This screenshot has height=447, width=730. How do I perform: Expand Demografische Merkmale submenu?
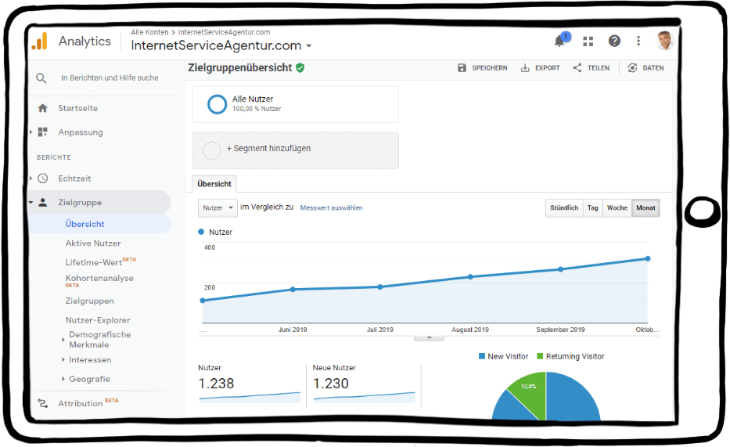pyautogui.click(x=63, y=340)
